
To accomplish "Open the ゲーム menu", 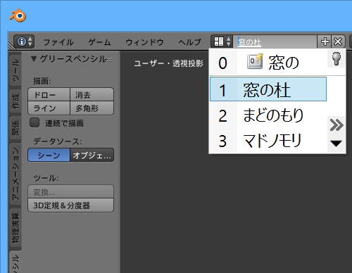I will click(99, 42).
